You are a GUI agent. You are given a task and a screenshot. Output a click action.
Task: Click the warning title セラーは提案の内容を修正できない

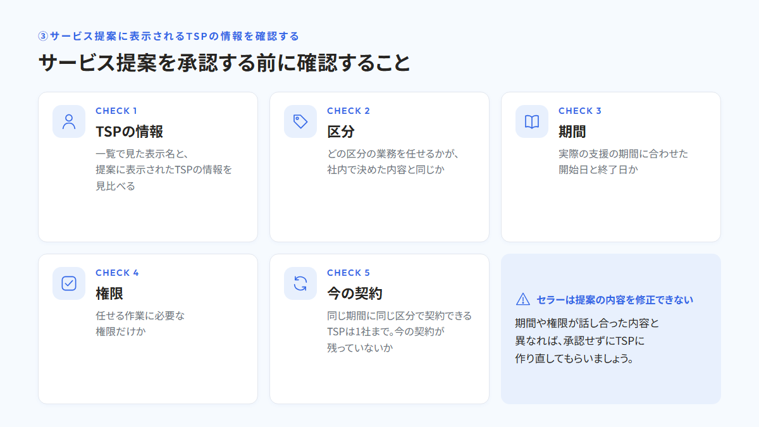click(x=615, y=299)
